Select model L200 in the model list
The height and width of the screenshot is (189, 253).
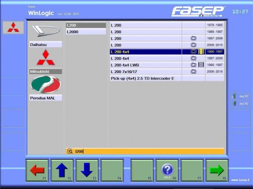coord(86,25)
